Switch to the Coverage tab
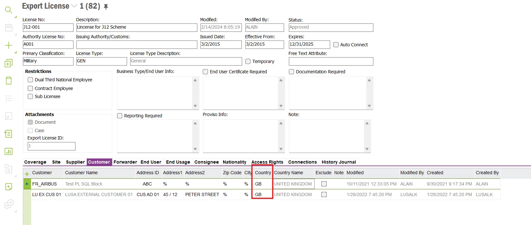This screenshot has height=225, width=531. click(35, 162)
